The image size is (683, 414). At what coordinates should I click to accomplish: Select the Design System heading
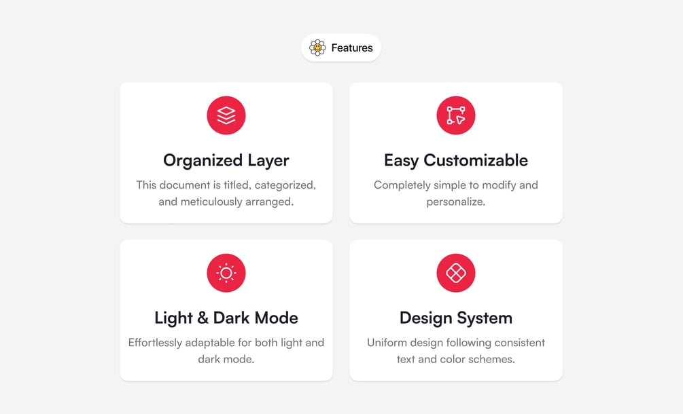coord(456,318)
